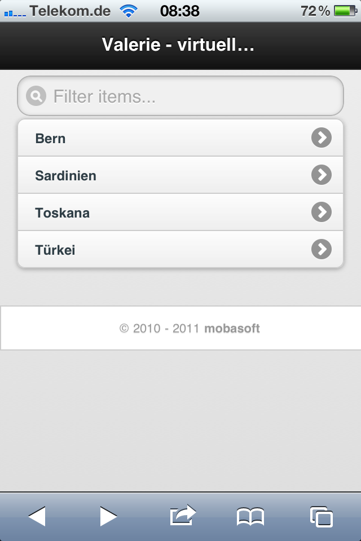Tap the battery status icon
Image resolution: width=361 pixels, height=541 pixels.
[x=345, y=11]
